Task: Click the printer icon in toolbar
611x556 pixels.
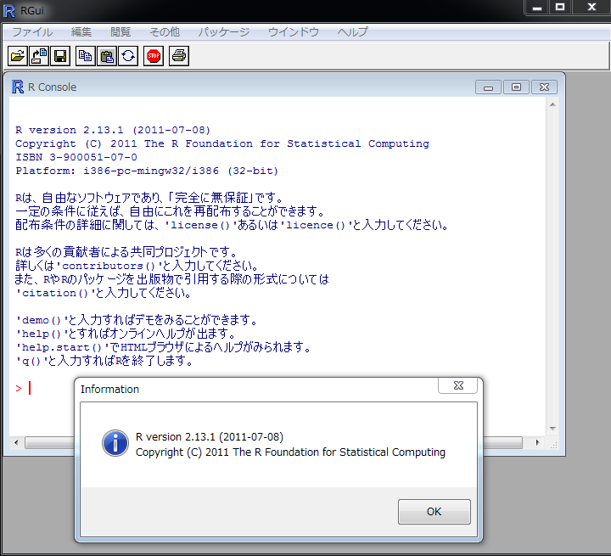Action: pyautogui.click(x=178, y=56)
